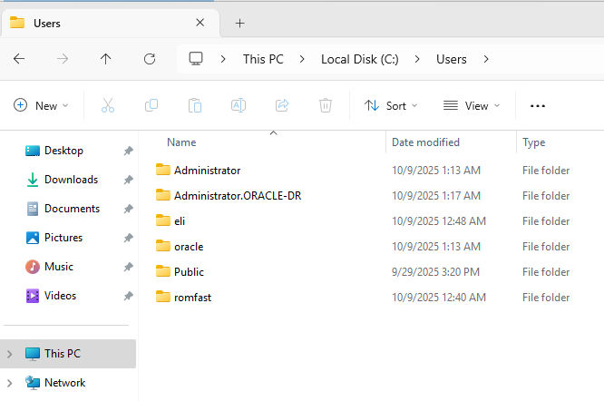Select the Administrator.ORACLE-DR folder

click(x=237, y=195)
